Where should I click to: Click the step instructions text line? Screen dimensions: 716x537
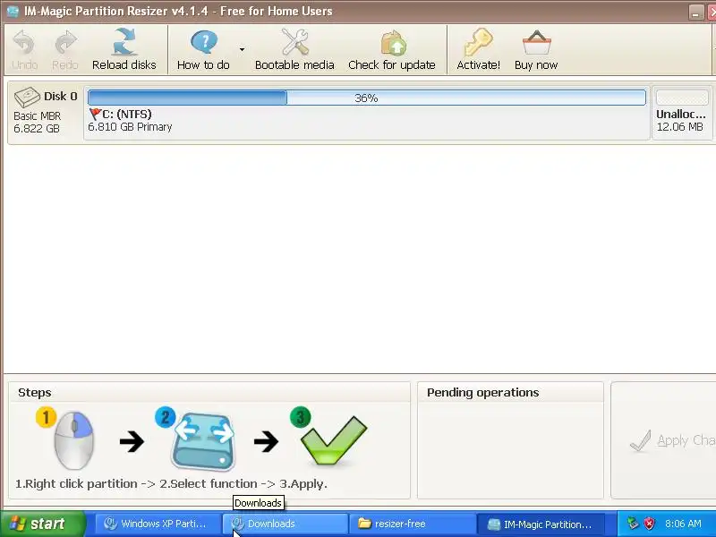pyautogui.click(x=171, y=483)
